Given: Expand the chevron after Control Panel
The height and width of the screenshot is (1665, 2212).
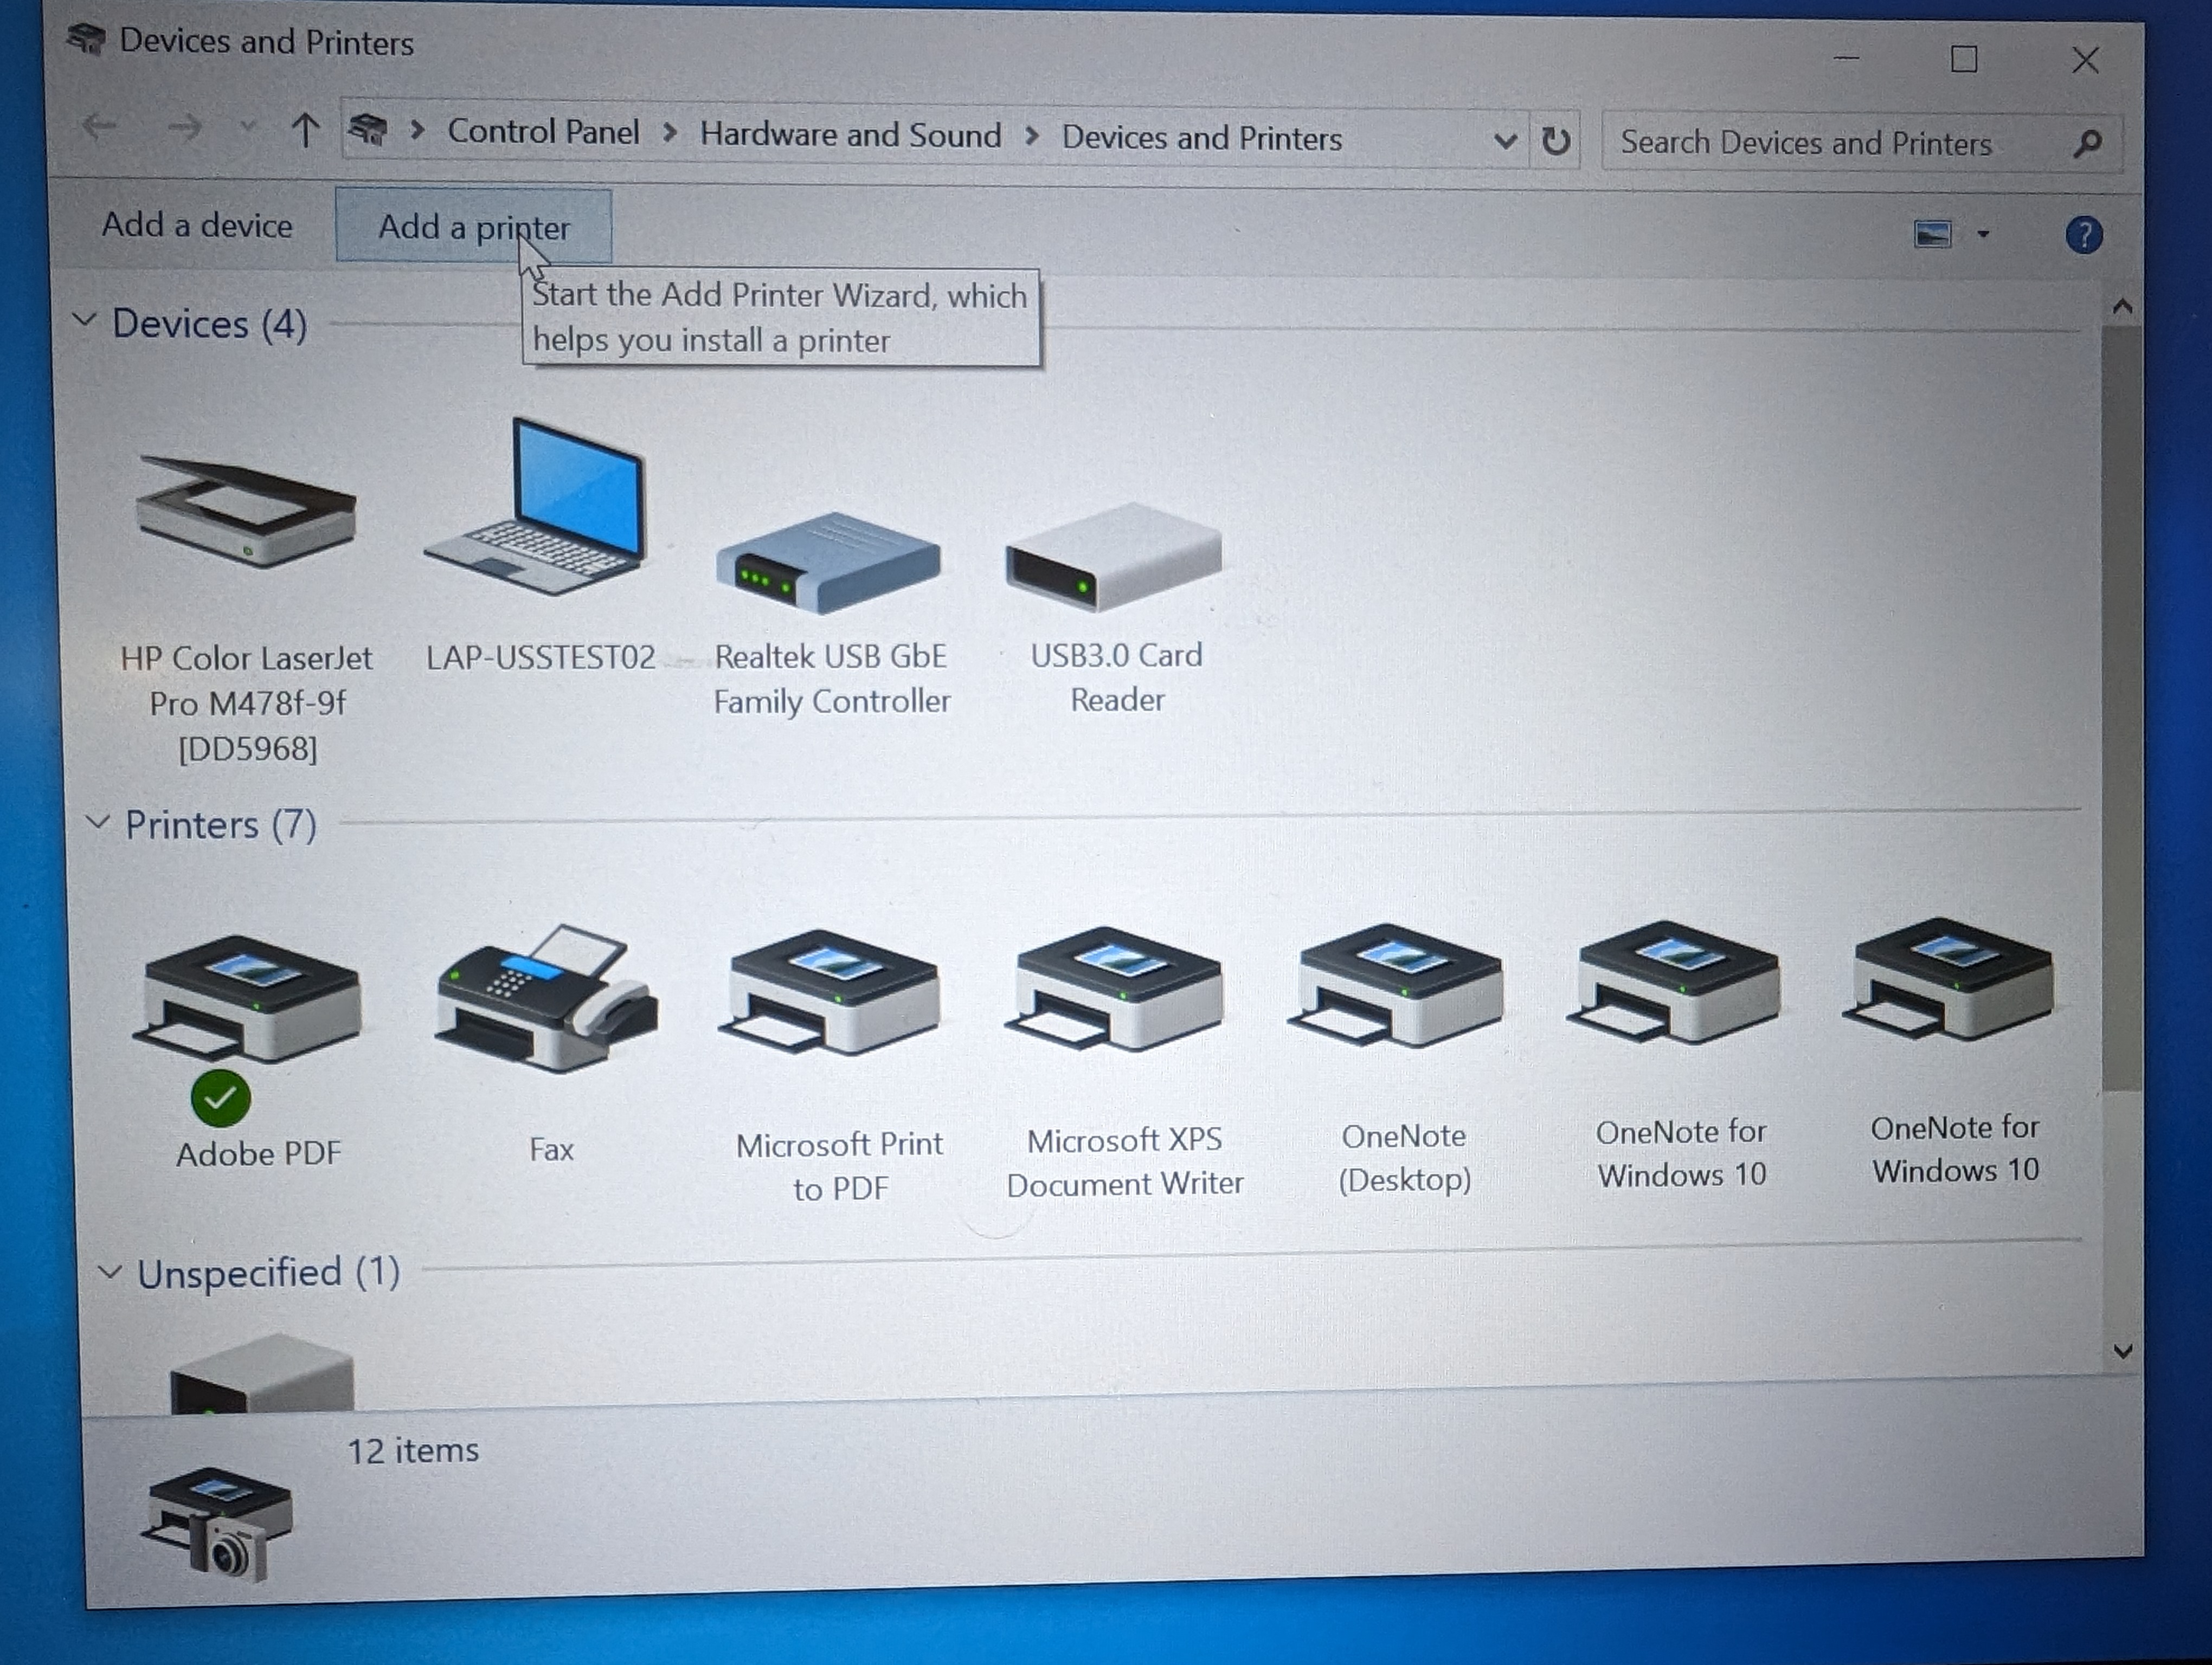Looking at the screenshot, I should [670, 133].
